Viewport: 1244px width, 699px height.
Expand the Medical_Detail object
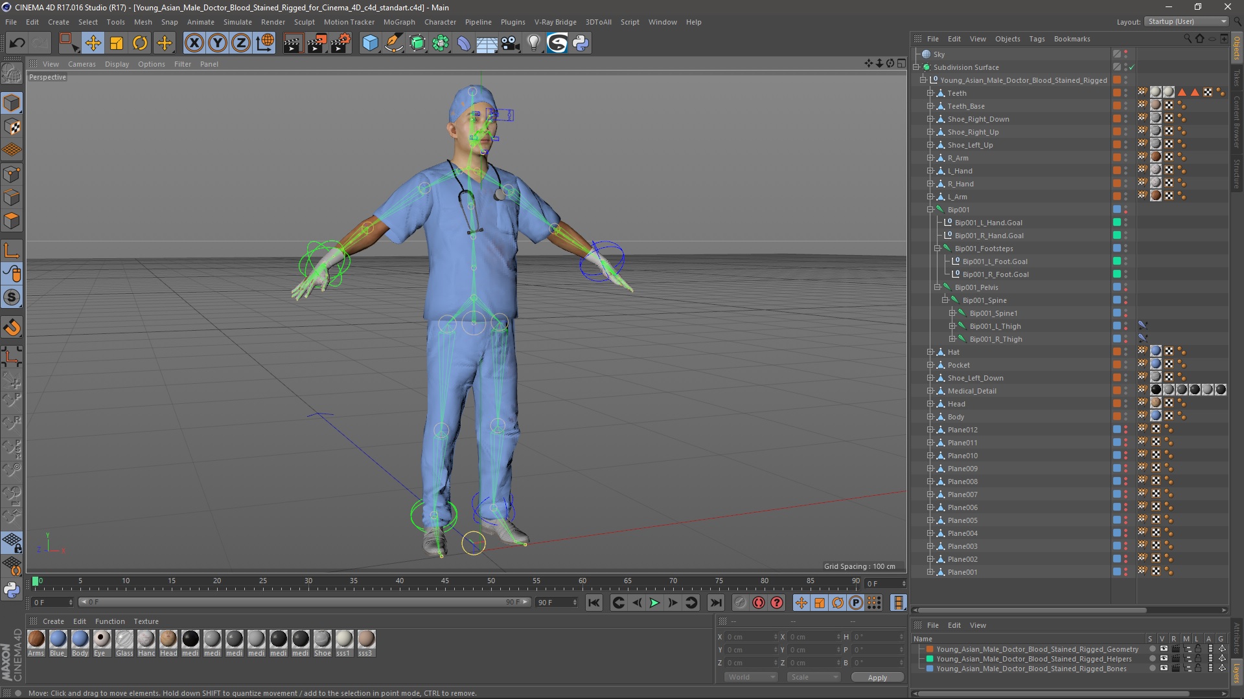(x=930, y=391)
